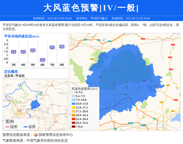Click the 大风蓝色预警 title banner
Screen dimensions: 183x144
[91, 8]
